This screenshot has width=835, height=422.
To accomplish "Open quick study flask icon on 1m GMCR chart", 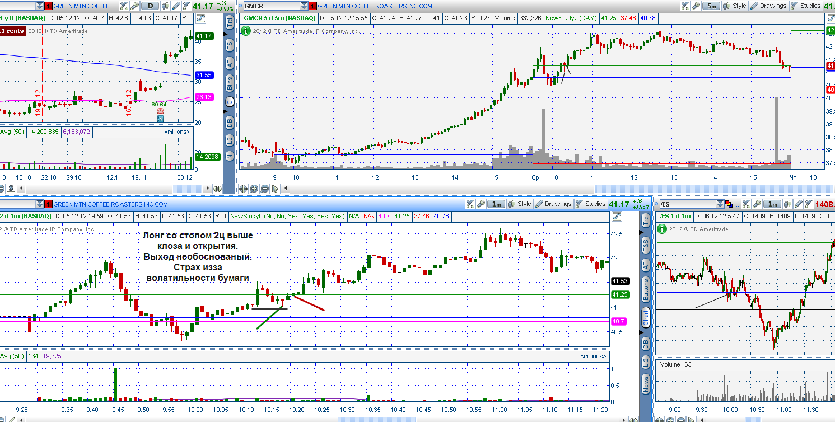I will click(x=470, y=204).
